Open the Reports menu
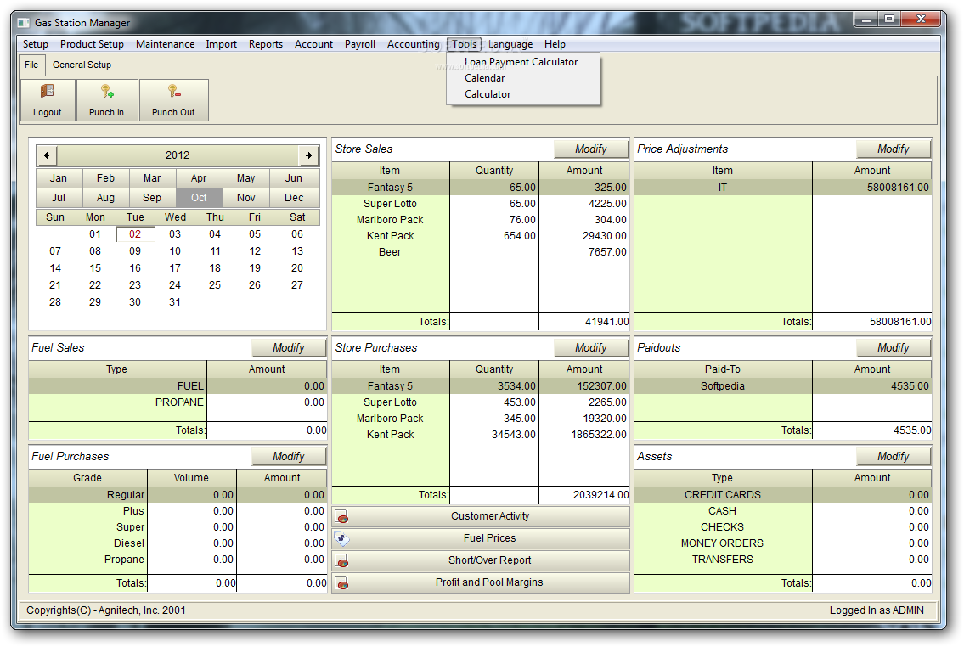Screen dimensions: 964x647 point(266,44)
